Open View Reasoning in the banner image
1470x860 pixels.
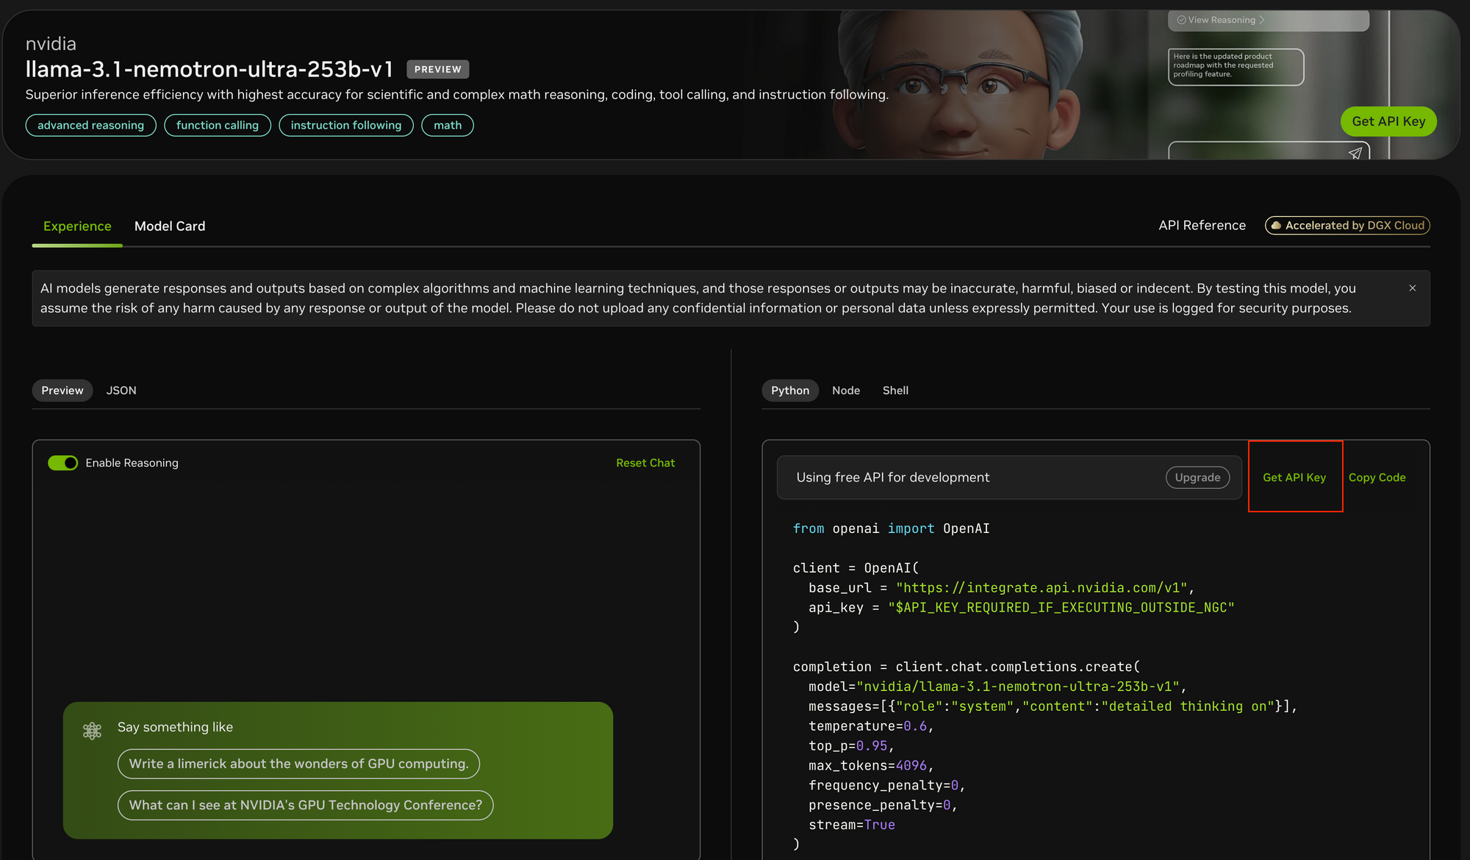click(1221, 20)
